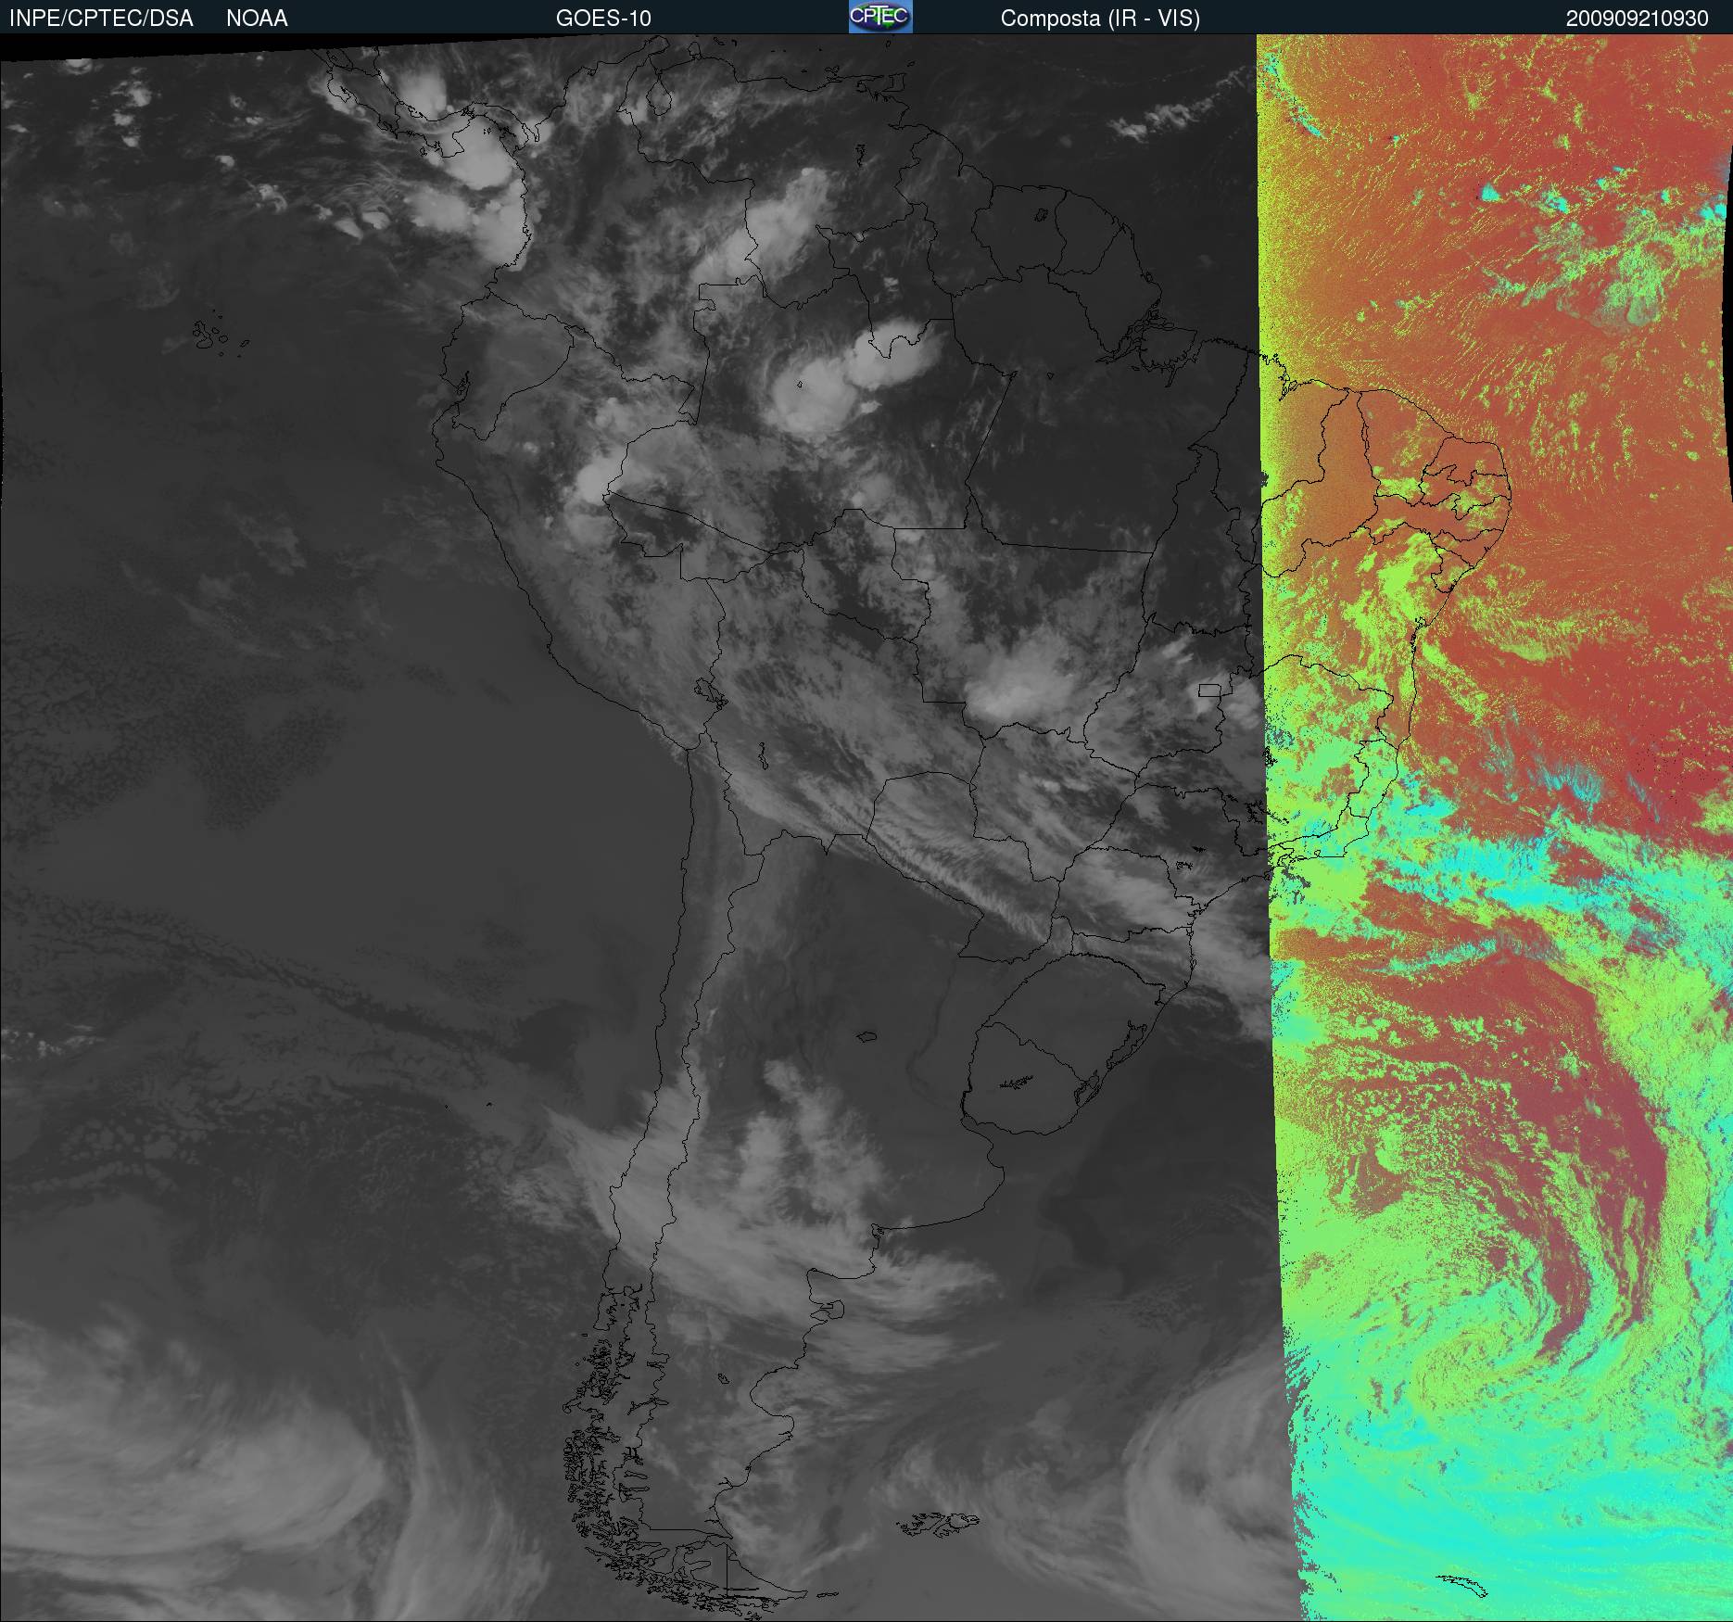Viewport: 1733px width, 1622px height.
Task: Select the INPE/CPTEC/DSA header label
Action: coord(101,19)
